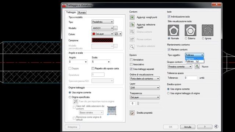Click the Nuovo gruppo contorni icon
Image resolution: width=235 pixels, height=132 pixels.
tap(197, 67)
